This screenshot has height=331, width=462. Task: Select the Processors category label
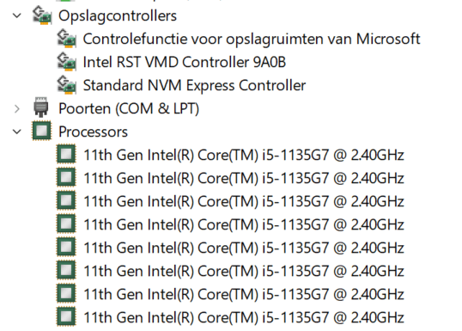[93, 132]
